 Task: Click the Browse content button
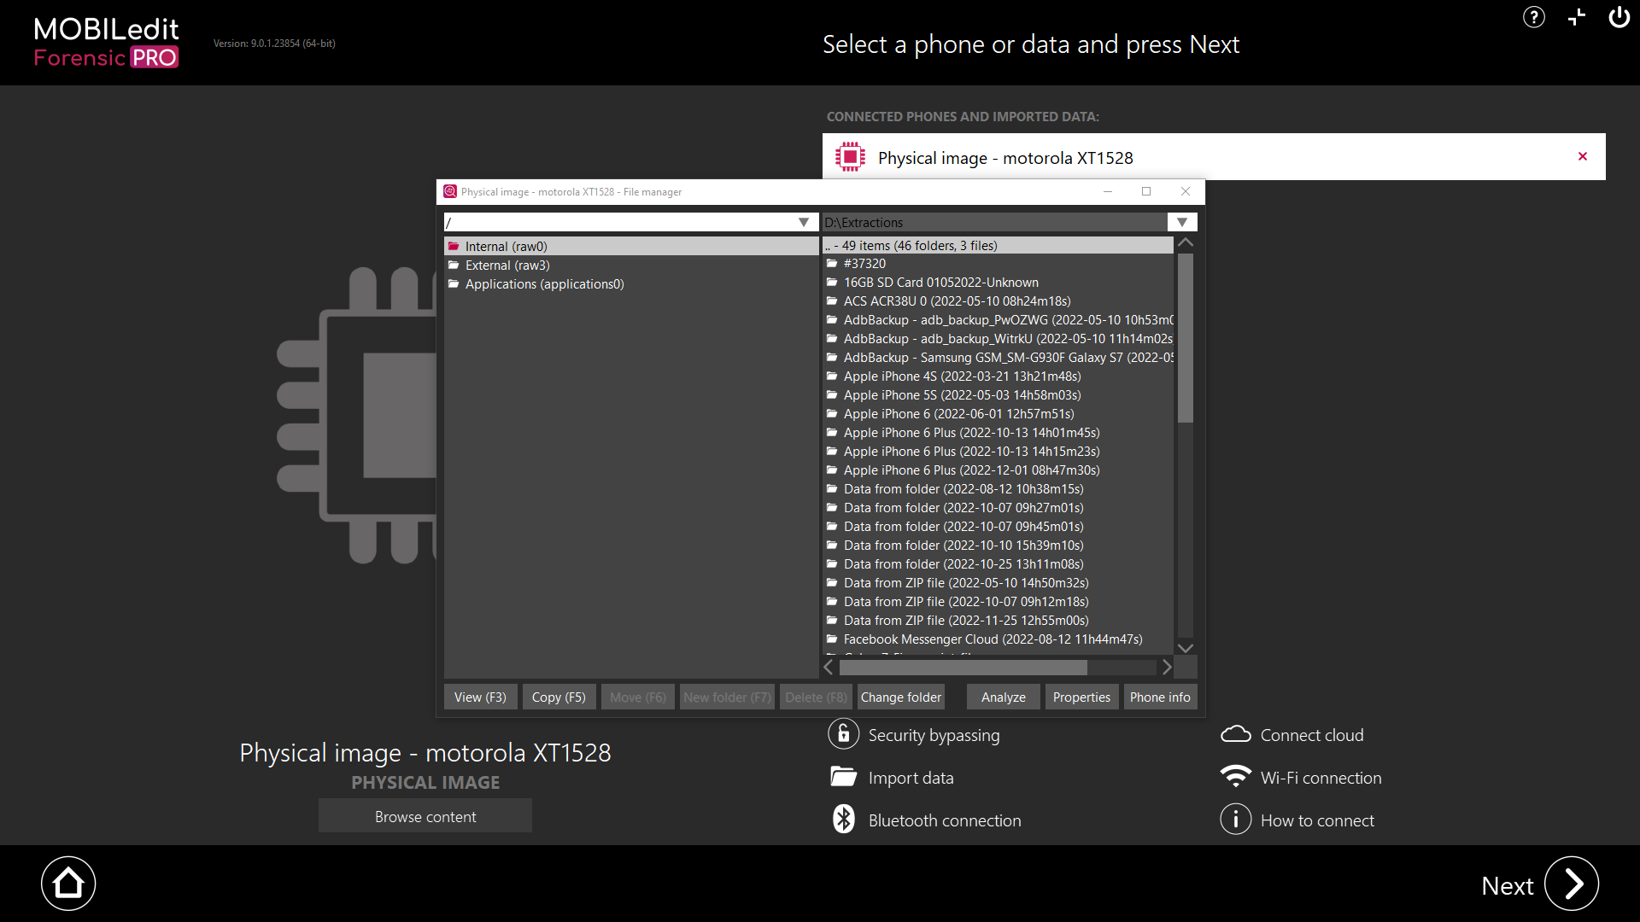click(425, 816)
